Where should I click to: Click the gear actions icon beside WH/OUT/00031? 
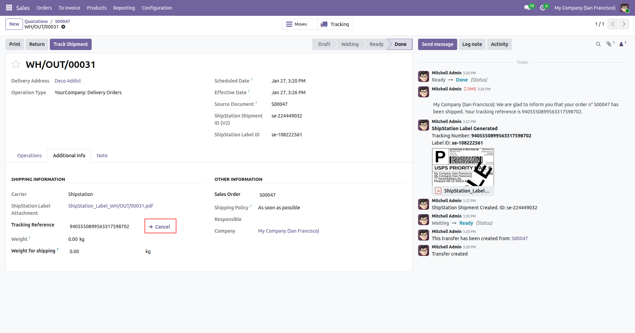click(x=63, y=27)
